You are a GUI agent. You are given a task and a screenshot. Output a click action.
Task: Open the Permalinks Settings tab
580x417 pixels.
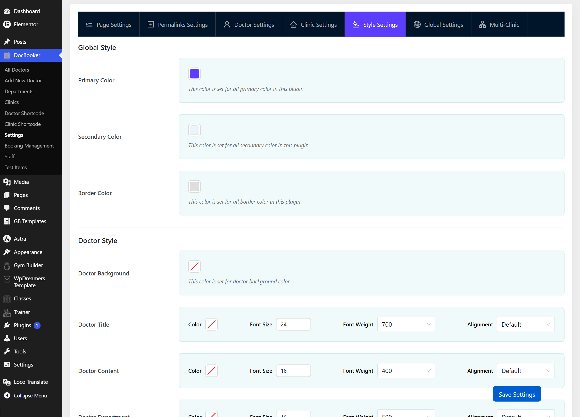[x=178, y=24]
